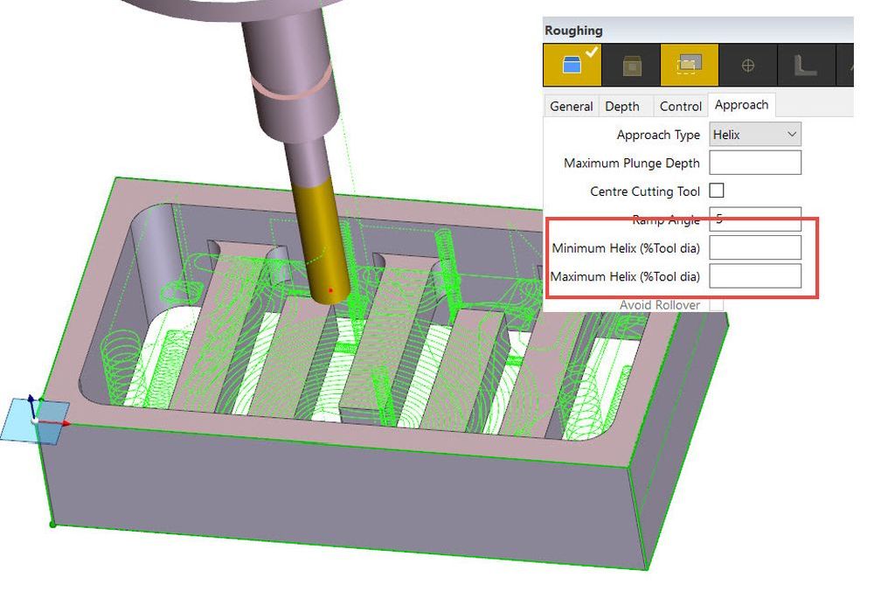Click the Maximum Plunge Depth field
874x591 pixels.
755,163
